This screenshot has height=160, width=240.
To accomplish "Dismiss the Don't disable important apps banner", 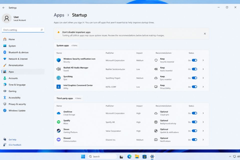I will (x=205, y=34).
